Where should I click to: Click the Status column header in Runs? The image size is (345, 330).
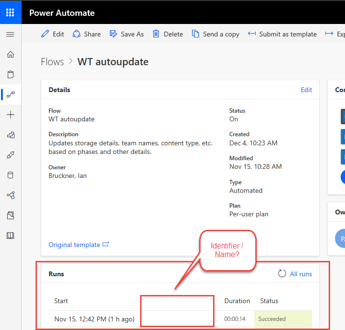click(269, 301)
